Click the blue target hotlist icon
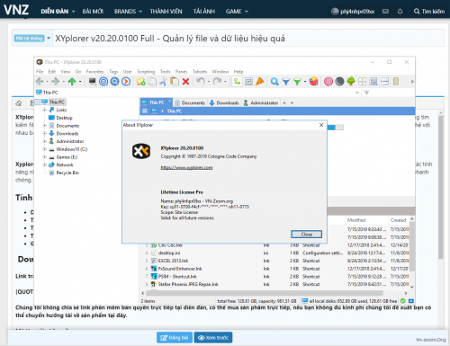Image resolution: width=450 pixels, height=346 pixels. [x=103, y=81]
